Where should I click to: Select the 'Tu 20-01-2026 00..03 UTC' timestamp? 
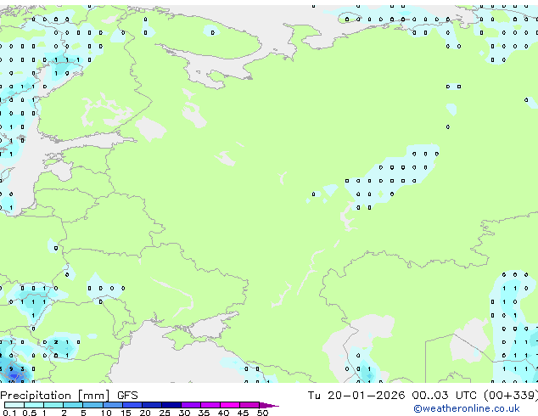[394, 396]
